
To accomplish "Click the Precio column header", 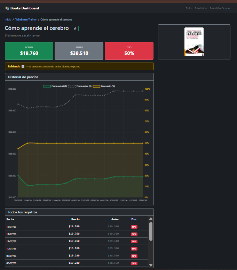I will click(x=76, y=219).
